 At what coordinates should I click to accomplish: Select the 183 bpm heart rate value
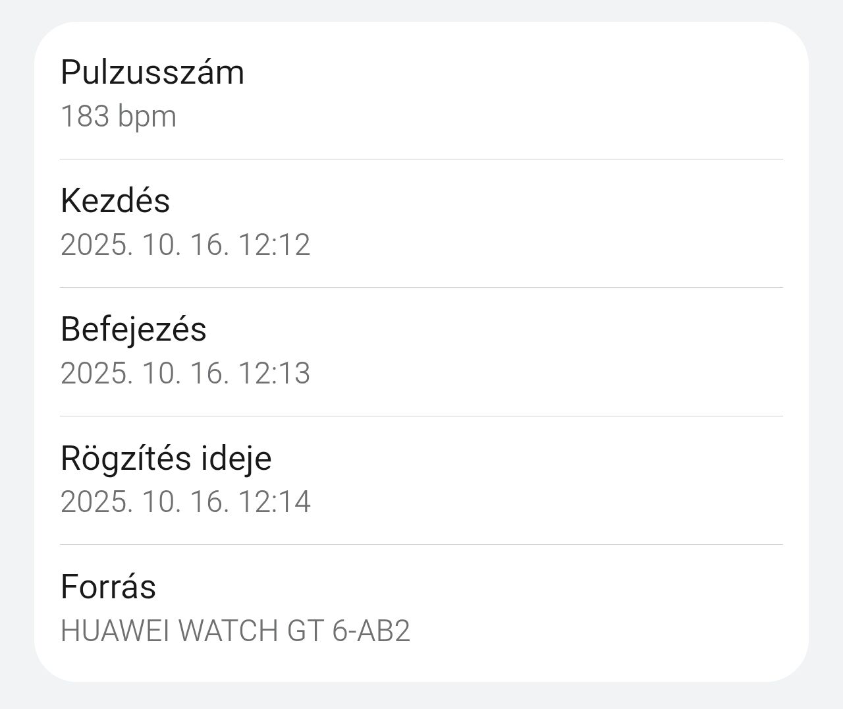(x=119, y=117)
